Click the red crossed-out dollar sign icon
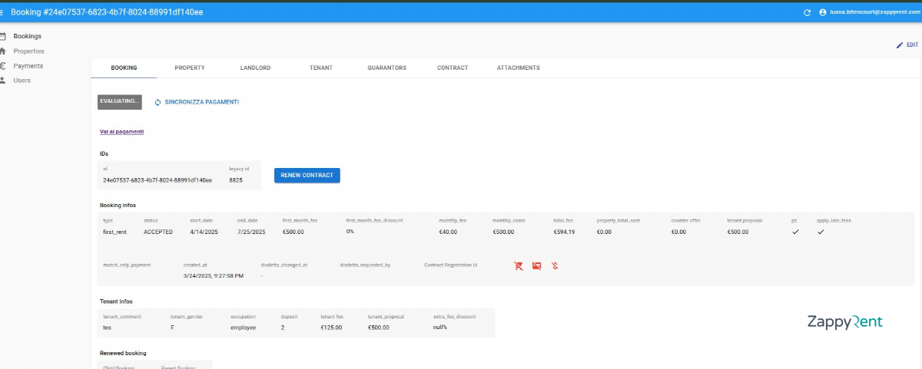Viewport: 922px width, 369px height. pos(554,266)
